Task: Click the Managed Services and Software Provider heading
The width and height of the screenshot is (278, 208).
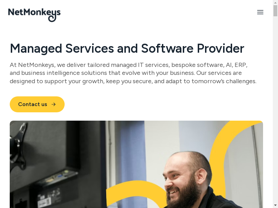Action: click(127, 48)
